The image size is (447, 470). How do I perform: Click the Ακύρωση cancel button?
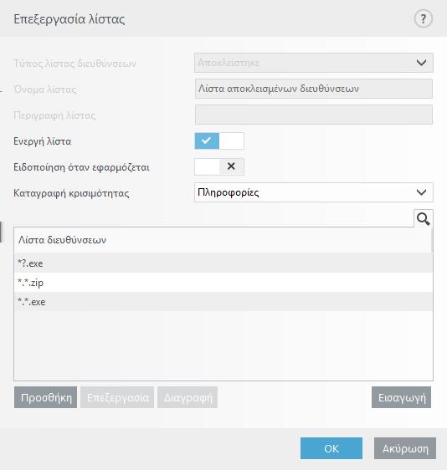405,448
